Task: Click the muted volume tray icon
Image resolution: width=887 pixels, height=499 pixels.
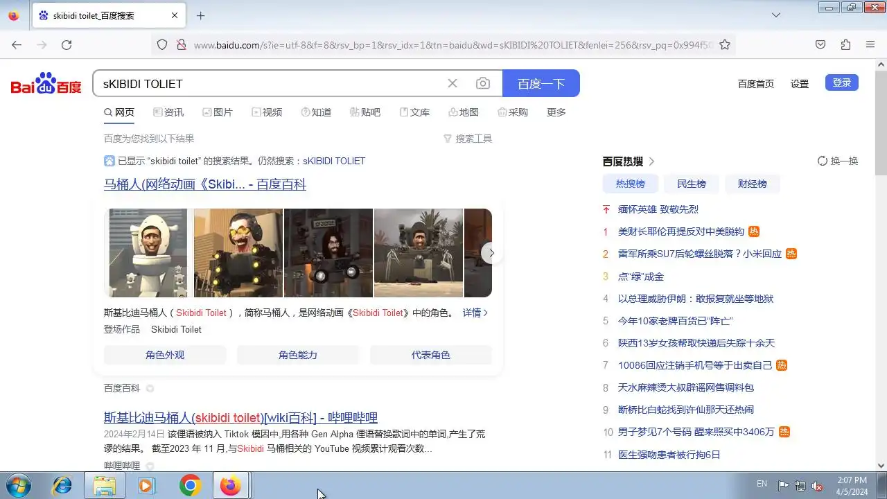Action: [x=818, y=485]
